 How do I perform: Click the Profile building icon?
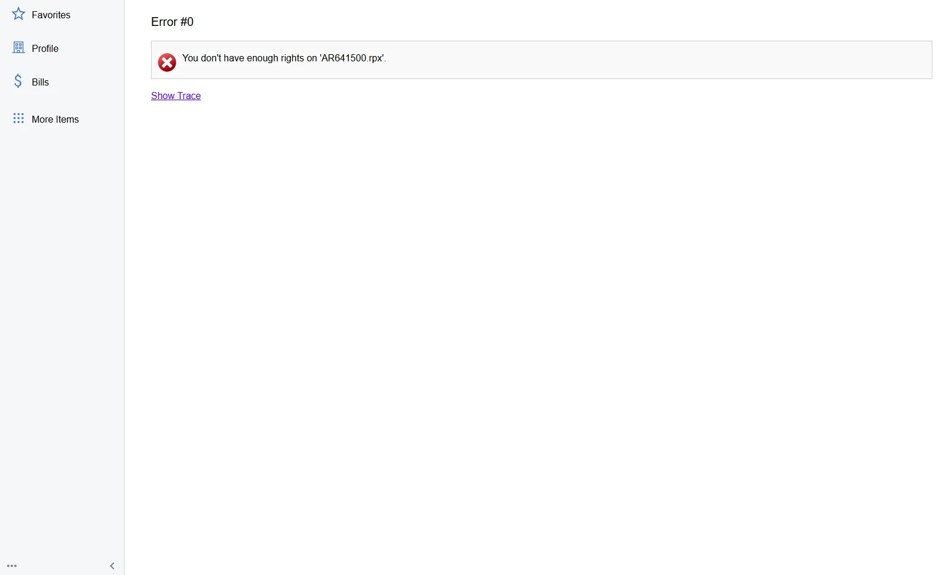pos(18,48)
